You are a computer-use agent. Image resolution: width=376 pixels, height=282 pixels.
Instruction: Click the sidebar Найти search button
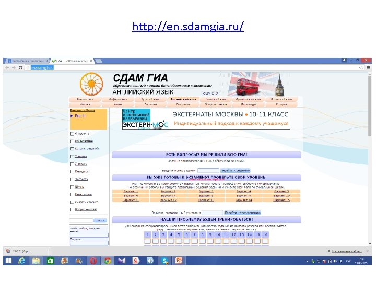pos(100,220)
